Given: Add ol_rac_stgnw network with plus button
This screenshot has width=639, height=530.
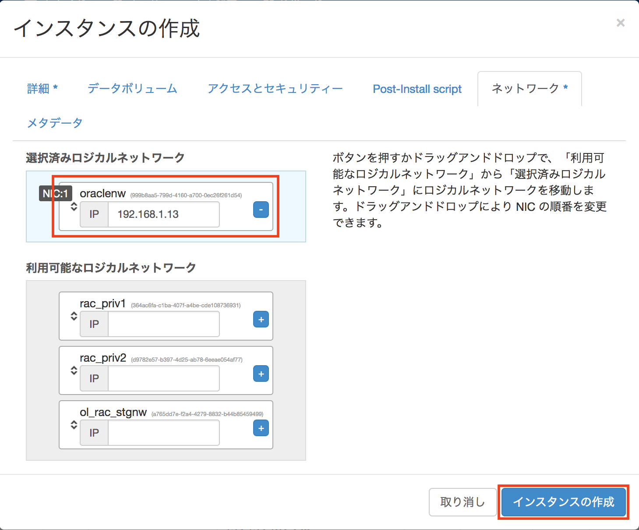Looking at the screenshot, I should click(x=261, y=428).
